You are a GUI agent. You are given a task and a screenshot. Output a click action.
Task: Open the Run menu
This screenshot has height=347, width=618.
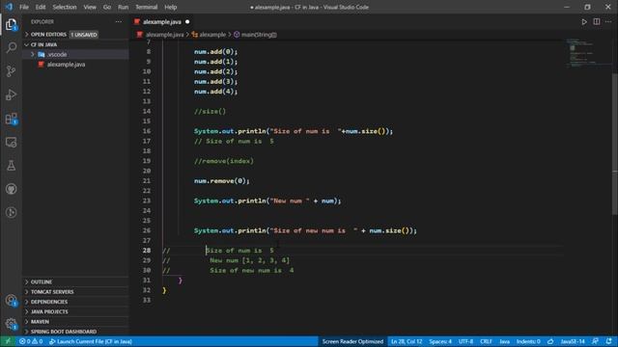123,7
